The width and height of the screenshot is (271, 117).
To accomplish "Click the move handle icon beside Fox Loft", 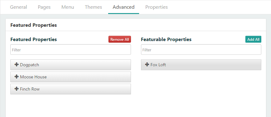I will pyautogui.click(x=147, y=64).
